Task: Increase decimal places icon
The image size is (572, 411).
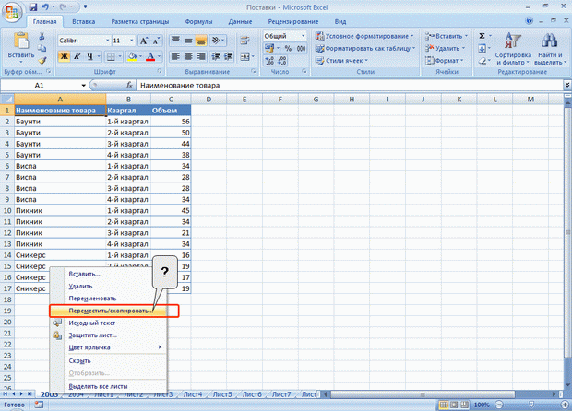Action: pyautogui.click(x=270, y=61)
